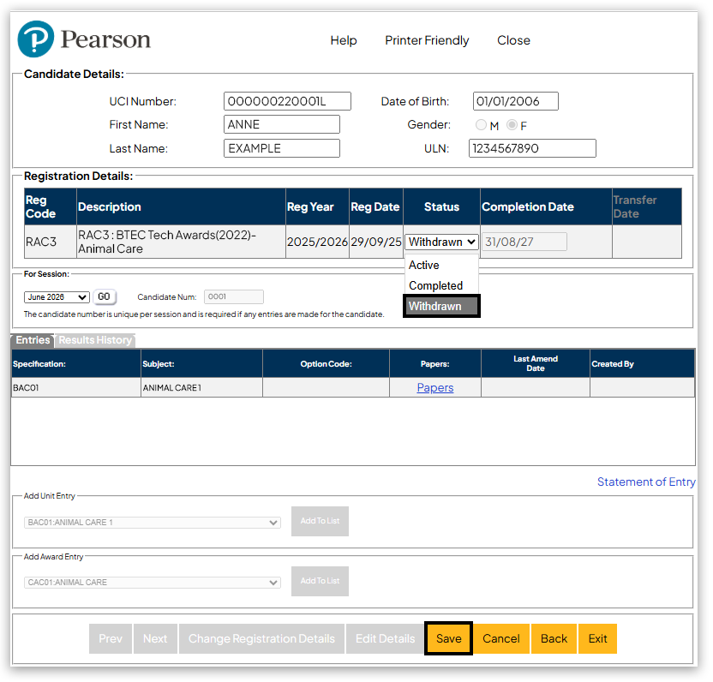The height and width of the screenshot is (682, 713).
Task: Open the Statement of Entry link
Action: click(x=645, y=482)
